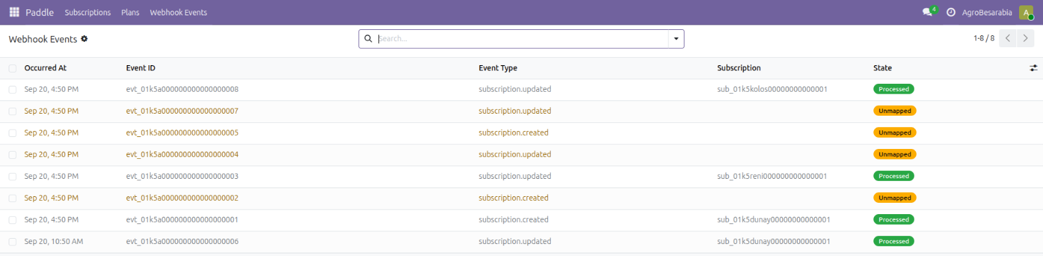Click the Unmapped badge for event 0002

point(895,198)
